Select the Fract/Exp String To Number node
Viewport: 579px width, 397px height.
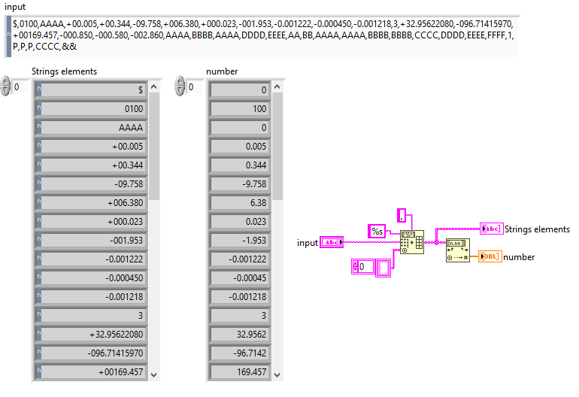coord(458,250)
